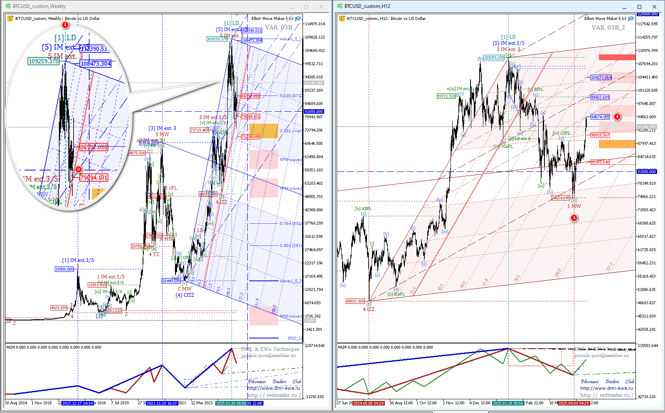
Task: Select red marker number 3 below 1 MW label
Action: pos(574,218)
